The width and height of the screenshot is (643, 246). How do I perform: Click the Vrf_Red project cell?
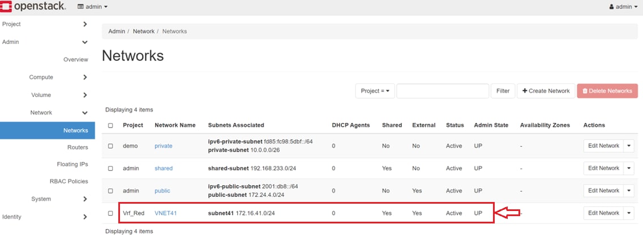click(x=134, y=213)
